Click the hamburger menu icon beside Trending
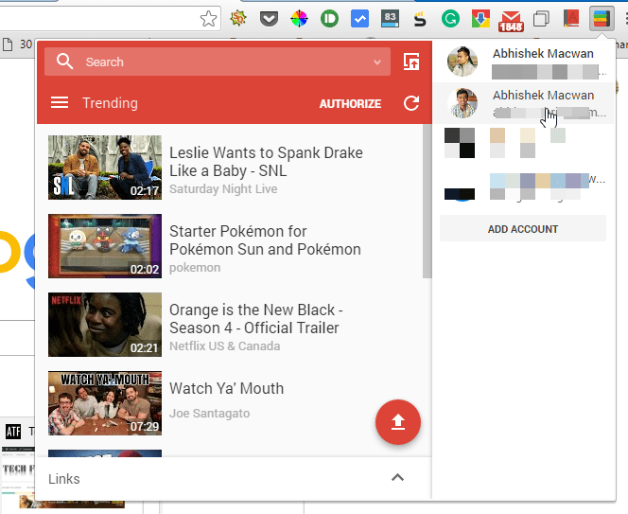The width and height of the screenshot is (628, 514). tap(60, 103)
